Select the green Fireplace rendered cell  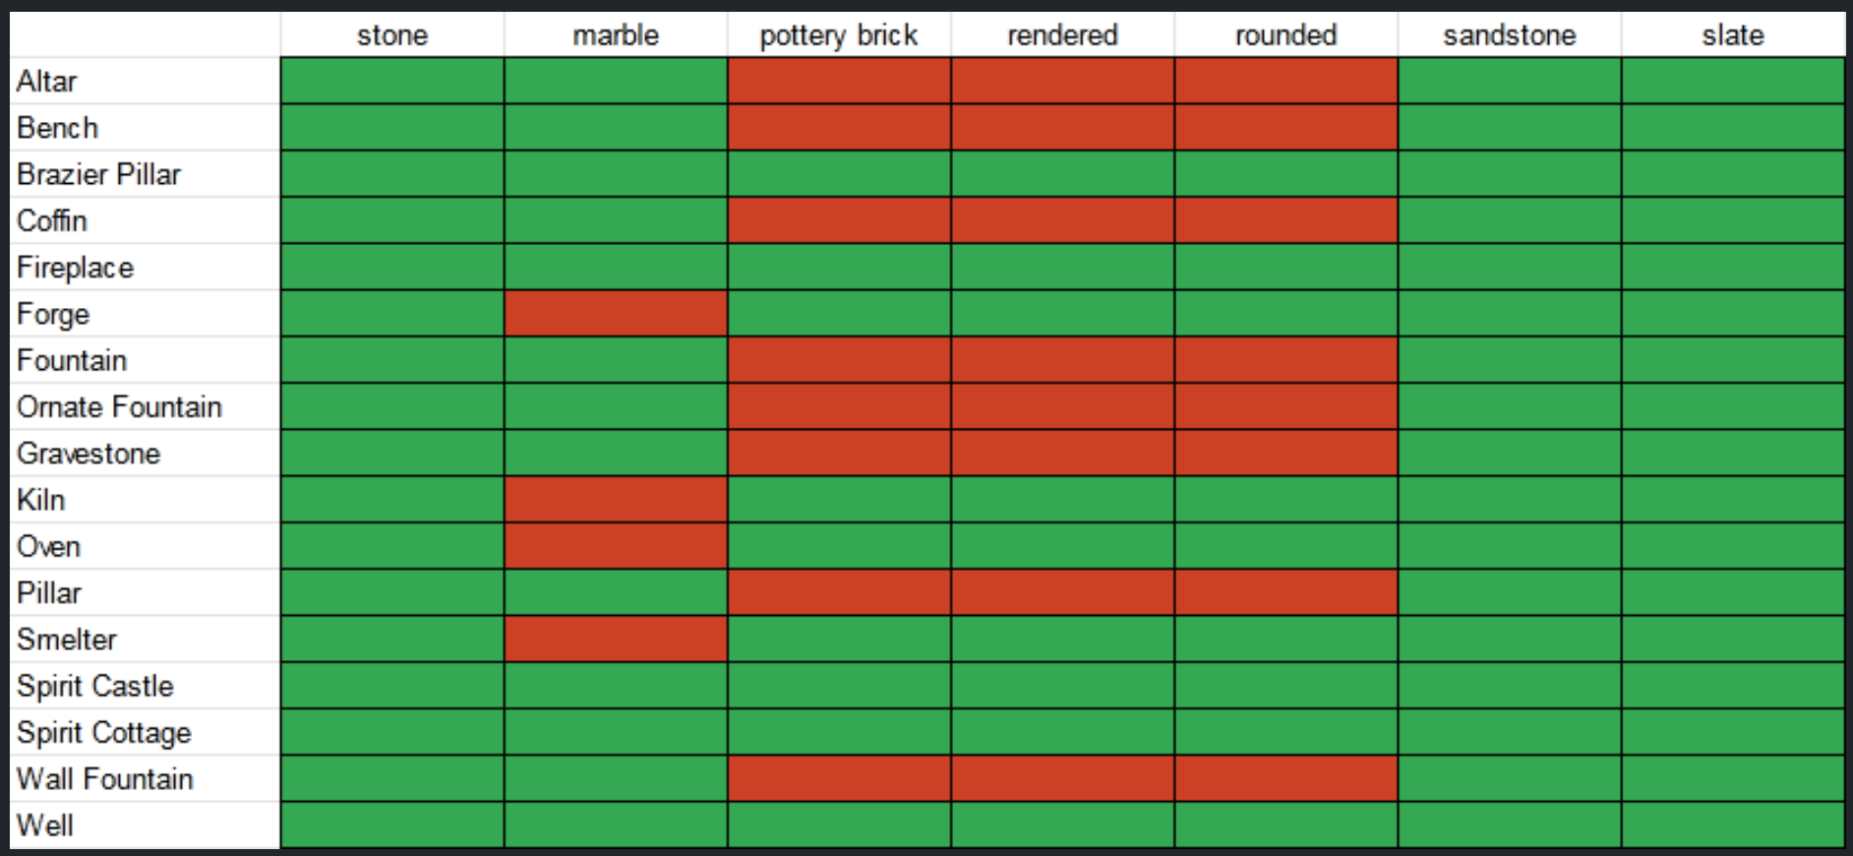[x=1062, y=267]
